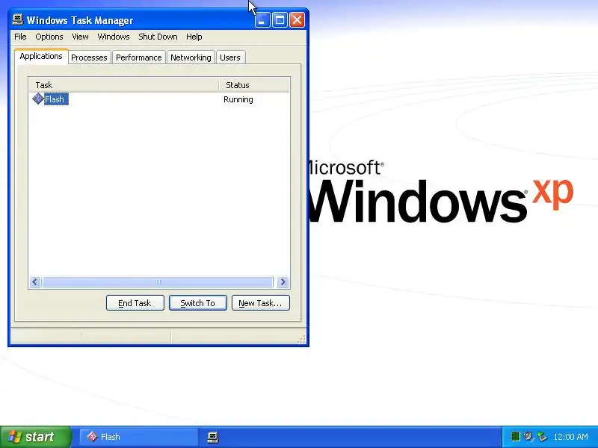The image size is (598, 448).
Task: Click the Running status of Flash
Action: [238, 99]
